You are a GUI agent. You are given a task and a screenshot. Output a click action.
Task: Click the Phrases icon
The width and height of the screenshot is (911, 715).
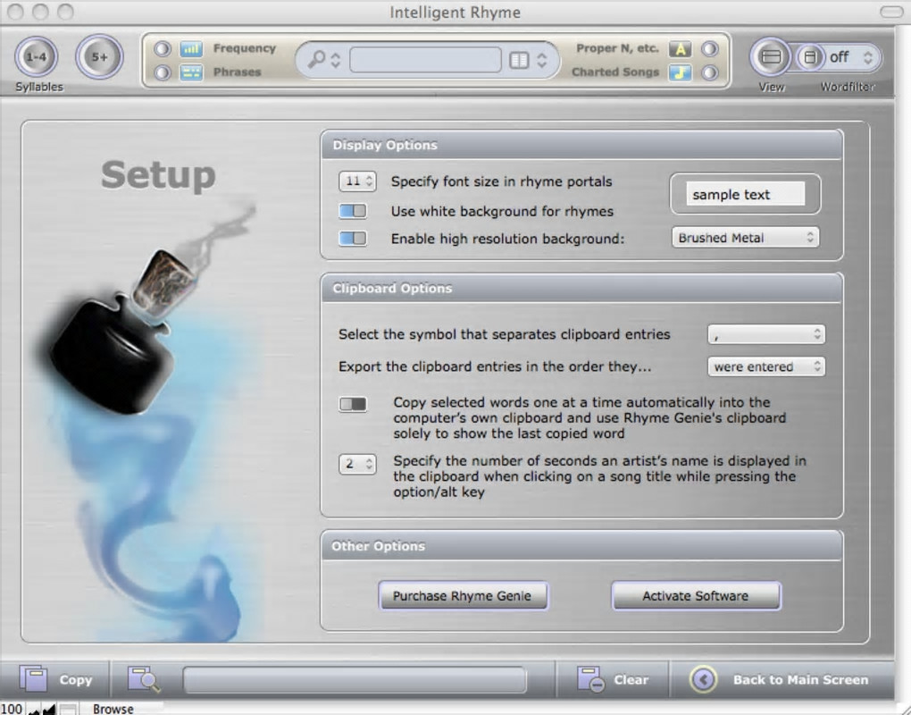click(x=191, y=72)
